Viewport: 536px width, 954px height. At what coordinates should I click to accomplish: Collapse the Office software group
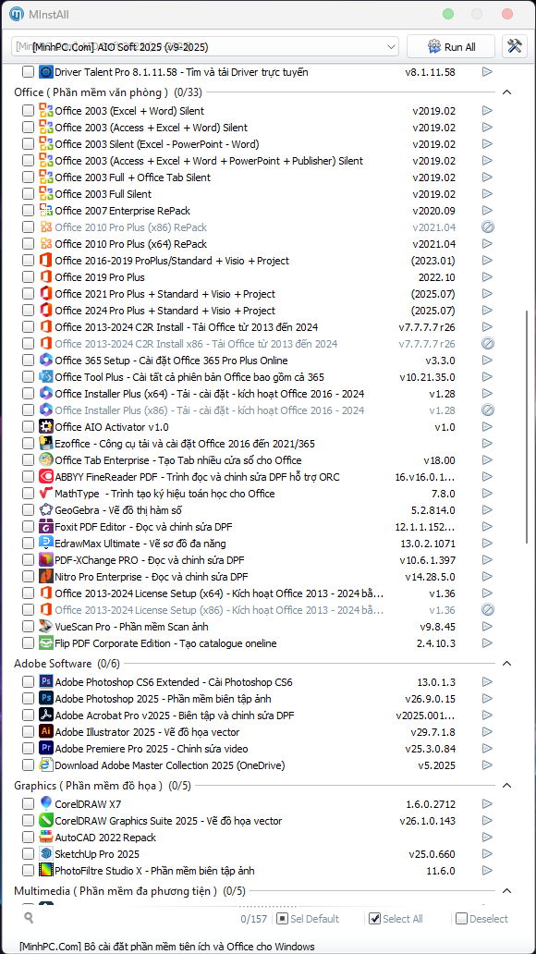[506, 92]
